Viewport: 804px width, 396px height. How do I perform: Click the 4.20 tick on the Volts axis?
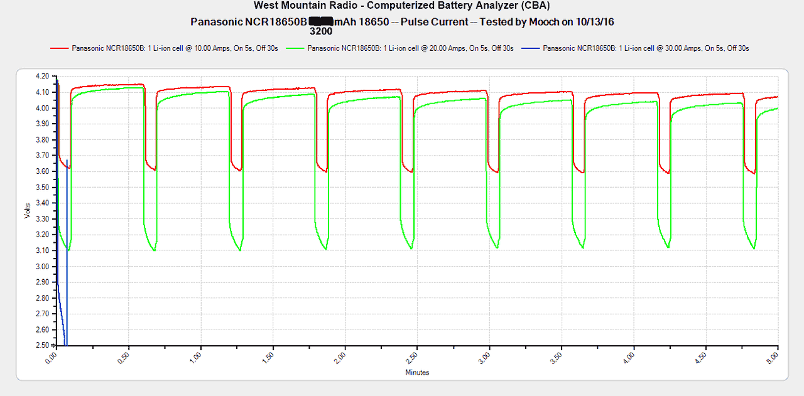coord(42,76)
